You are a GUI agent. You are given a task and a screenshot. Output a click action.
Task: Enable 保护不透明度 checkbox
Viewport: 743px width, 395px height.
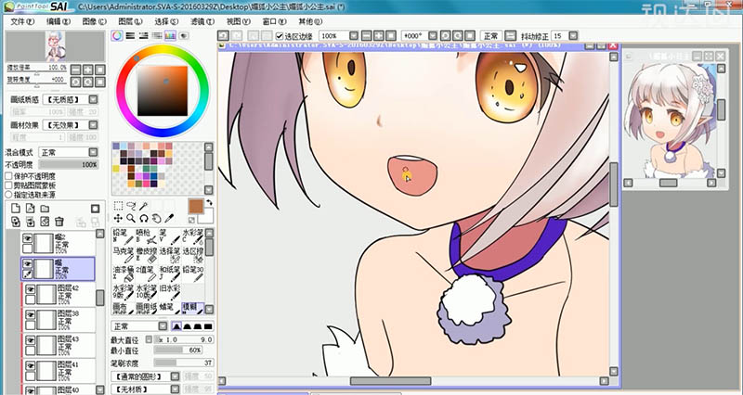pos(8,176)
